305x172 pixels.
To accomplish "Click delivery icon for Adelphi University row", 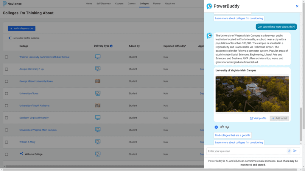I will [x=98, y=69].
